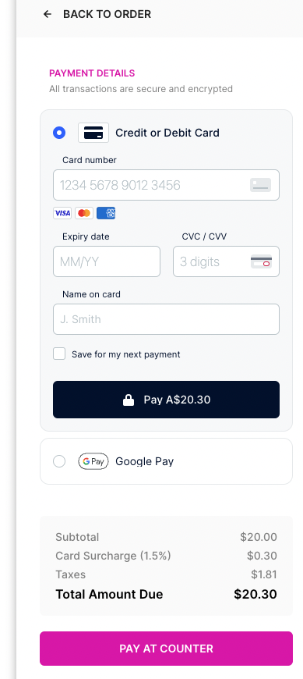This screenshot has width=303, height=679.
Task: Click the Pay A$20.30 button
Action: tap(167, 400)
